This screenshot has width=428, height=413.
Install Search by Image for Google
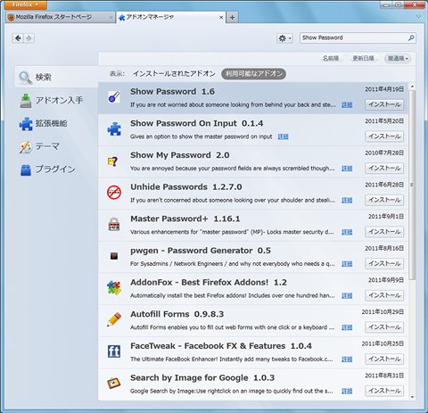(x=384, y=391)
